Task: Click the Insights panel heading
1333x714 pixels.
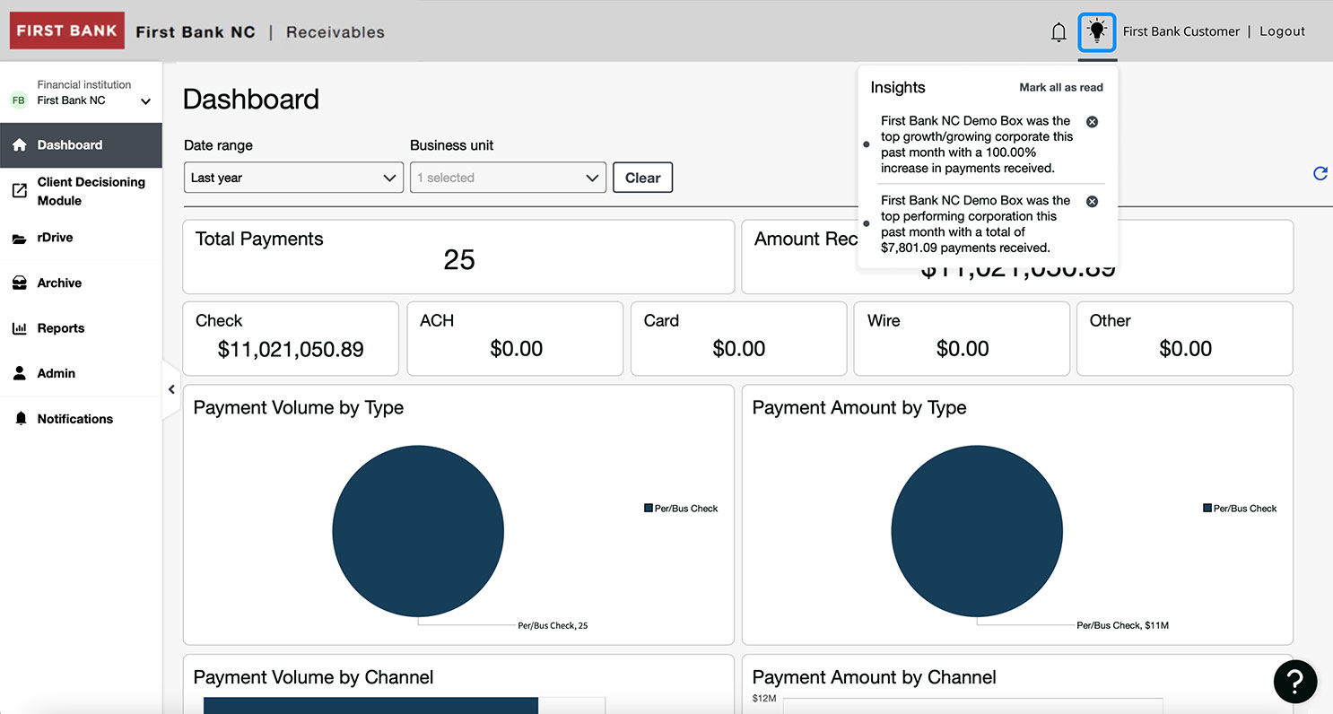Action: point(898,88)
